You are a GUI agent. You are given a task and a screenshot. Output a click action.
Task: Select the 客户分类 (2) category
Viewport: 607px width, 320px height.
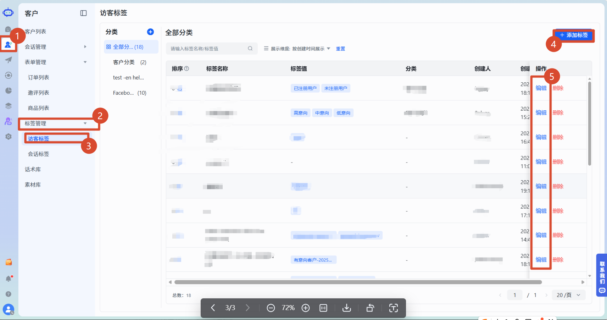131,62
